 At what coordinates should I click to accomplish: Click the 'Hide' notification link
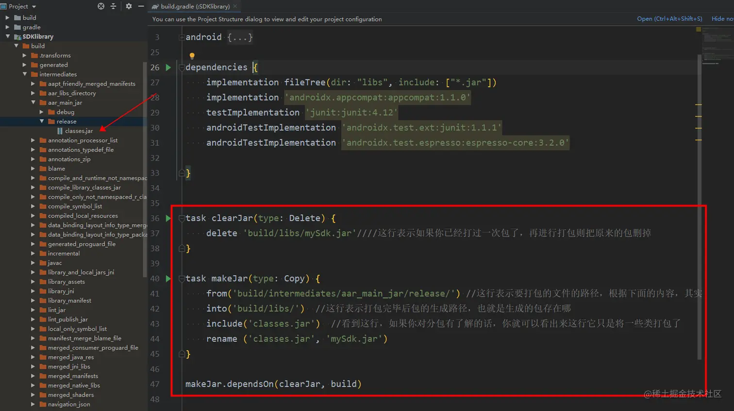[722, 19]
